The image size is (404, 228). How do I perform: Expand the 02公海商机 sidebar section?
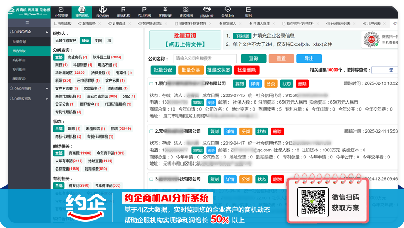click(x=29, y=89)
